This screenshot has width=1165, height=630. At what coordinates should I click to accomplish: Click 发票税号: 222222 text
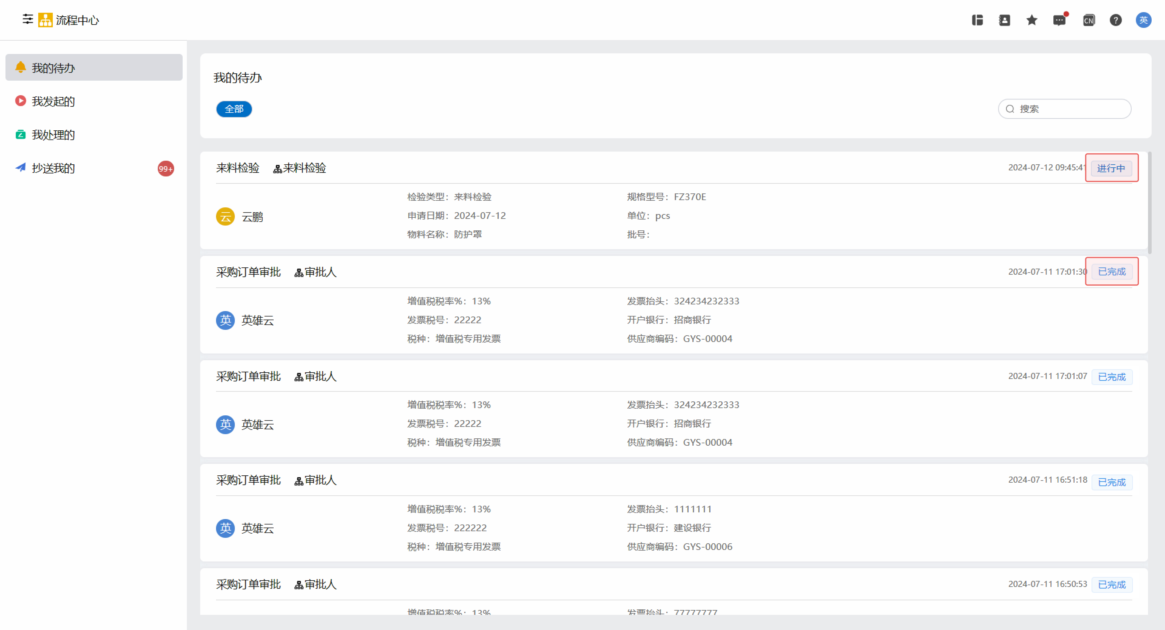click(447, 528)
